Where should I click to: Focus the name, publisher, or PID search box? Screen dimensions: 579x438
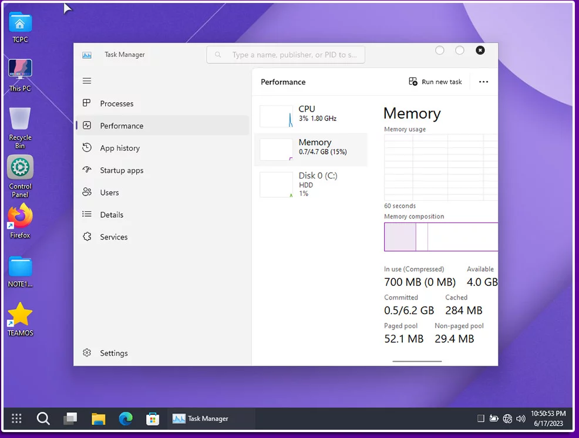[x=286, y=55]
